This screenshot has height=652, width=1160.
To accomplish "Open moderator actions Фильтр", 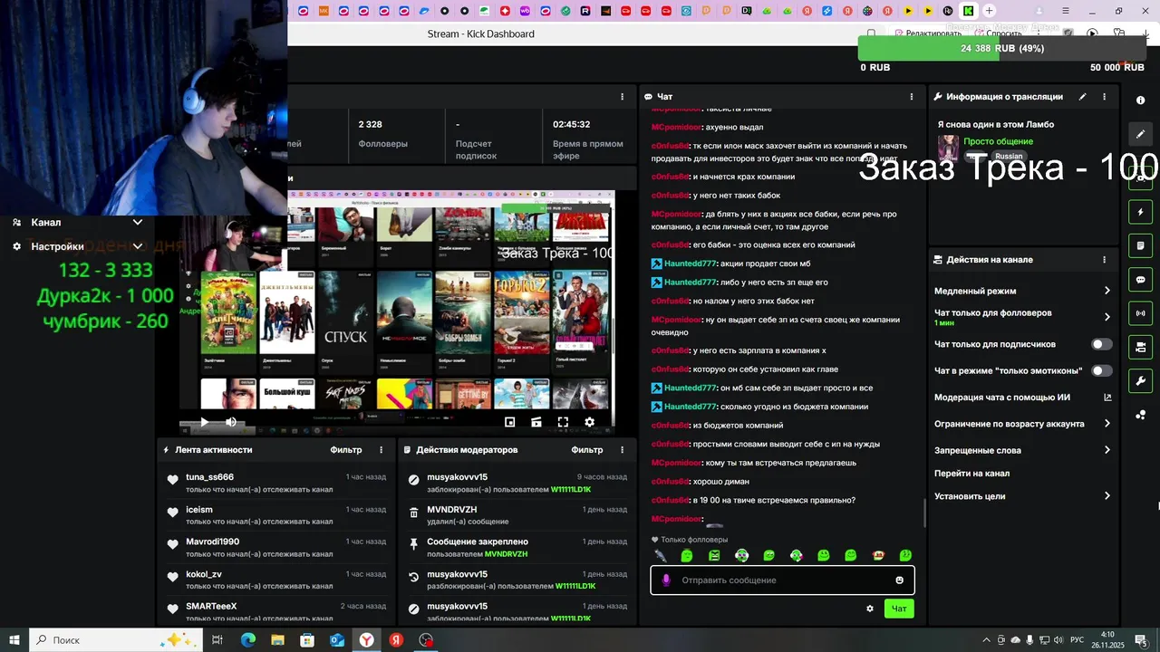I will [587, 450].
